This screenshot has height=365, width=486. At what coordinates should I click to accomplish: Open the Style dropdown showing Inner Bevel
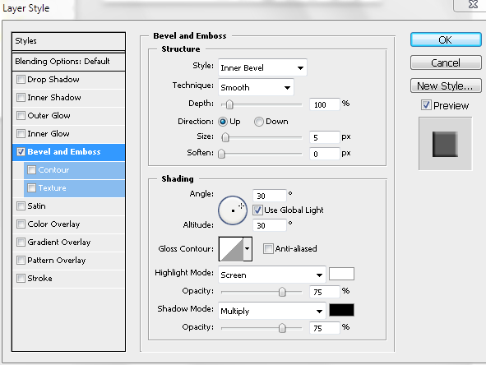tap(262, 67)
